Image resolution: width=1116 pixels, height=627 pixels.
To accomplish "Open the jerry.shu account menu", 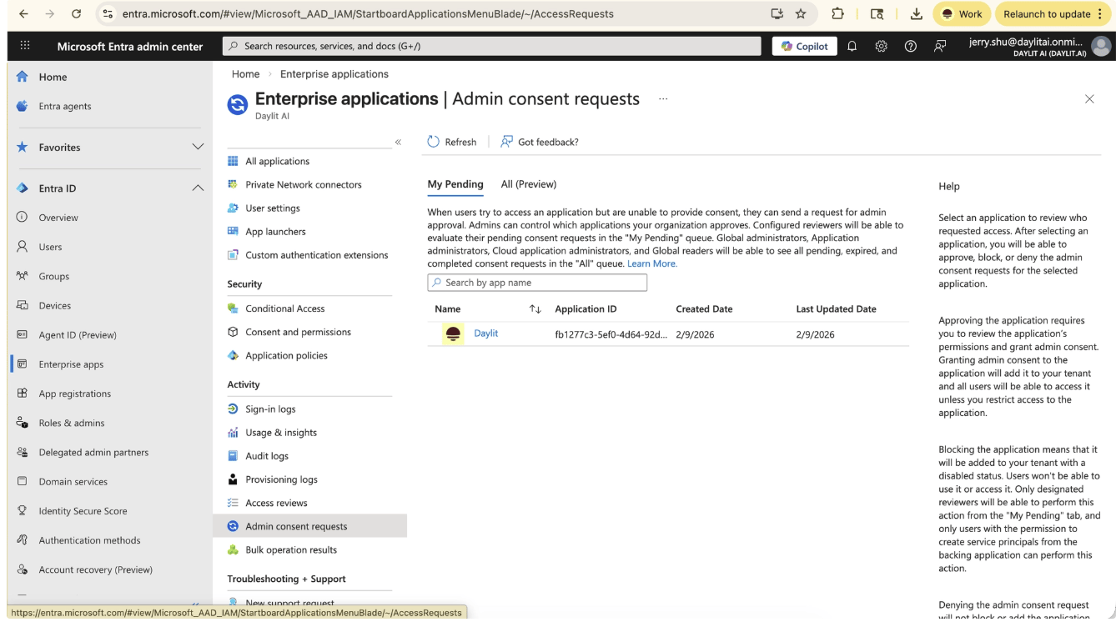I will [x=1040, y=47].
